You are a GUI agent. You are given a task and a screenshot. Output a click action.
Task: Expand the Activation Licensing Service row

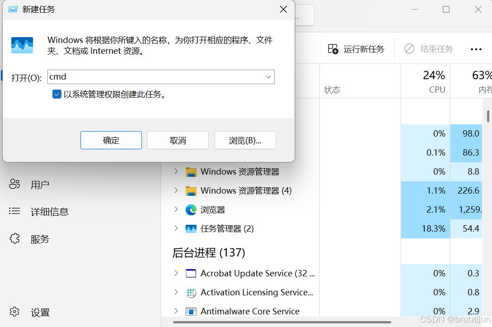click(x=176, y=292)
